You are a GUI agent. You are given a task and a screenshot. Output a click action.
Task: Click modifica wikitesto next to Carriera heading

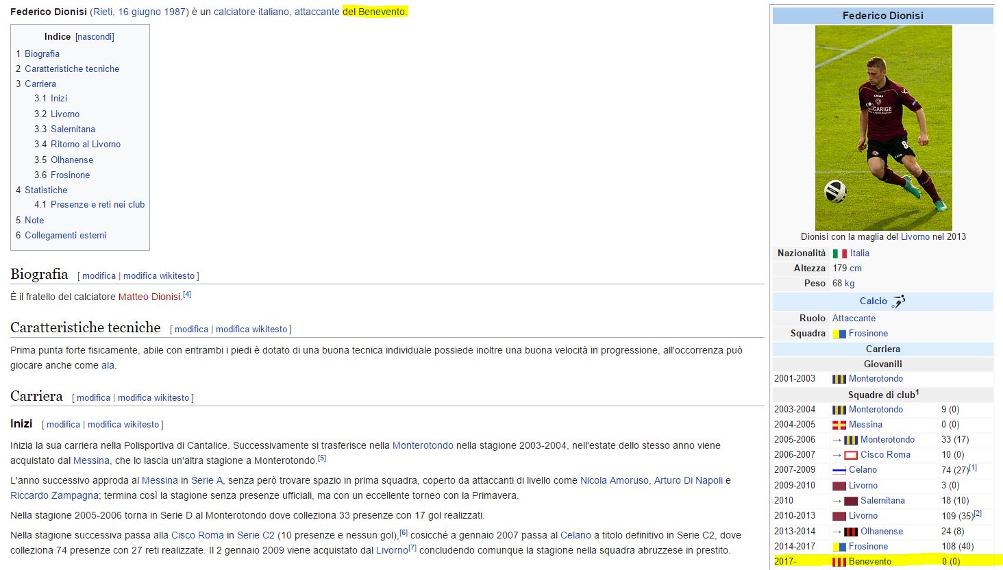tap(153, 398)
